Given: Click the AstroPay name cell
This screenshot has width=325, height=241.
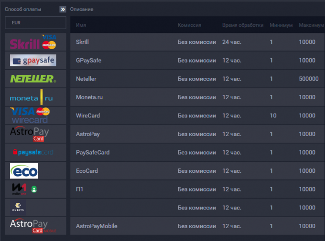Looking at the screenshot, I should click(x=87, y=134).
